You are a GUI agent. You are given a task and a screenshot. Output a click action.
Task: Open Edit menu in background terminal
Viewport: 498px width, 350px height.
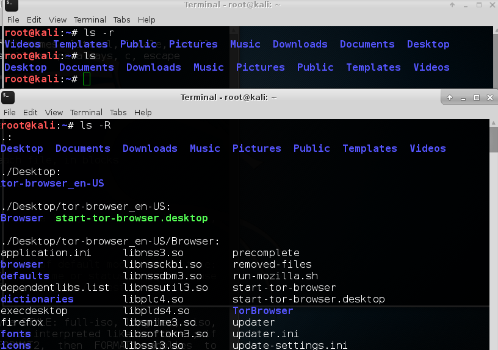point(34,20)
